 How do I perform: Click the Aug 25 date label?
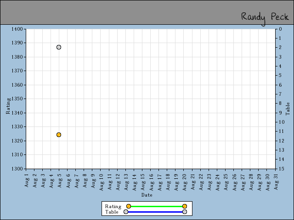point(226,182)
